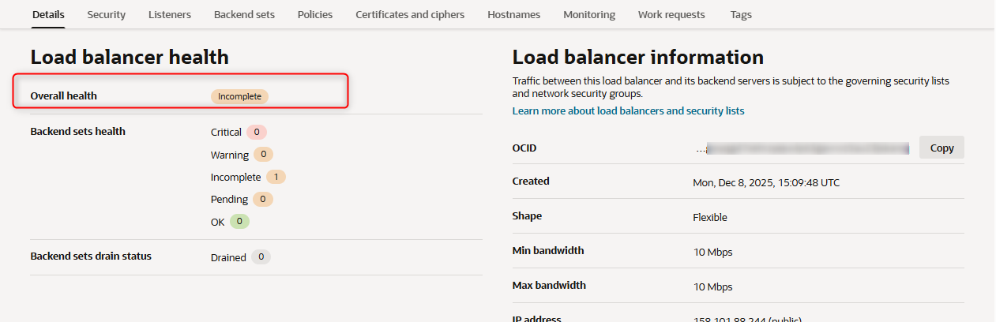The width and height of the screenshot is (996, 322).
Task: Click the Details tab
Action: point(48,14)
